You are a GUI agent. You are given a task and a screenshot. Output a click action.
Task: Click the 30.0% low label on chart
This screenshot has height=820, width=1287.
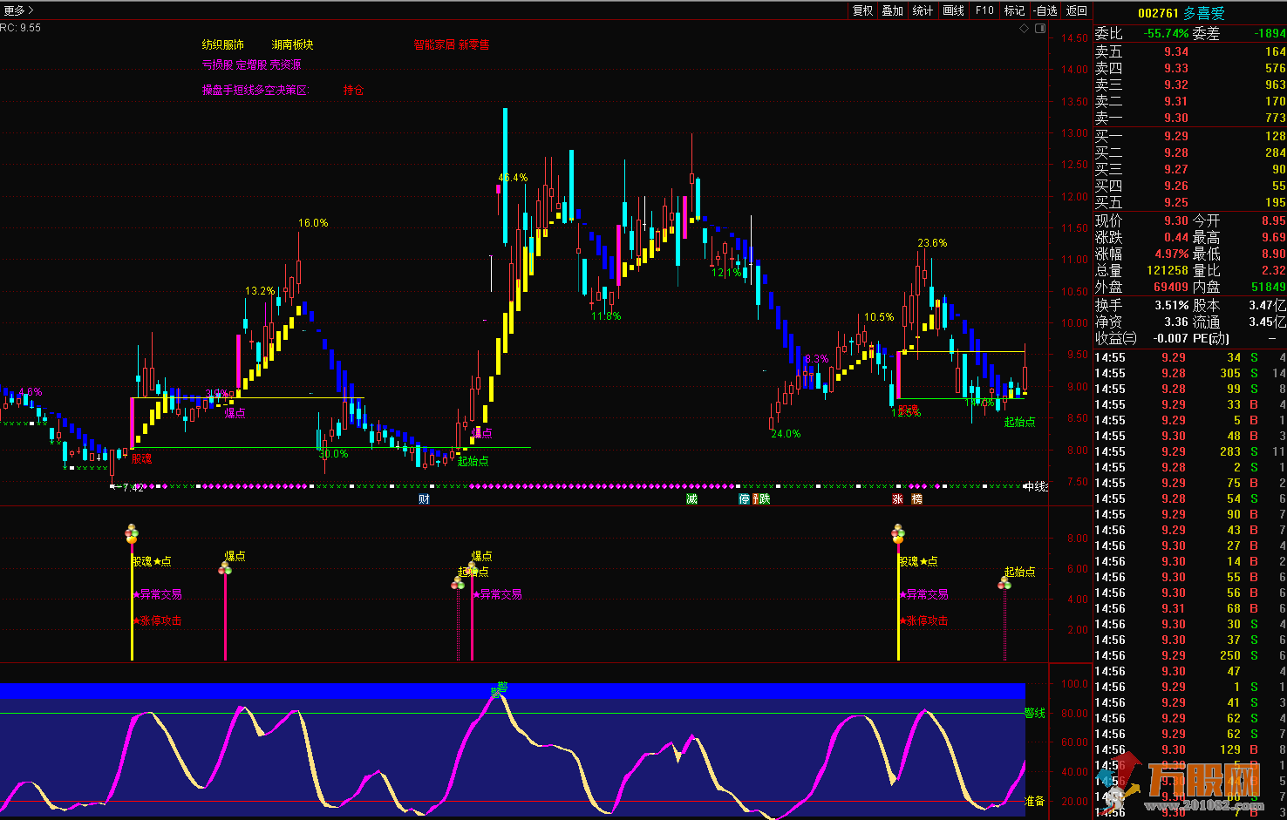click(333, 454)
